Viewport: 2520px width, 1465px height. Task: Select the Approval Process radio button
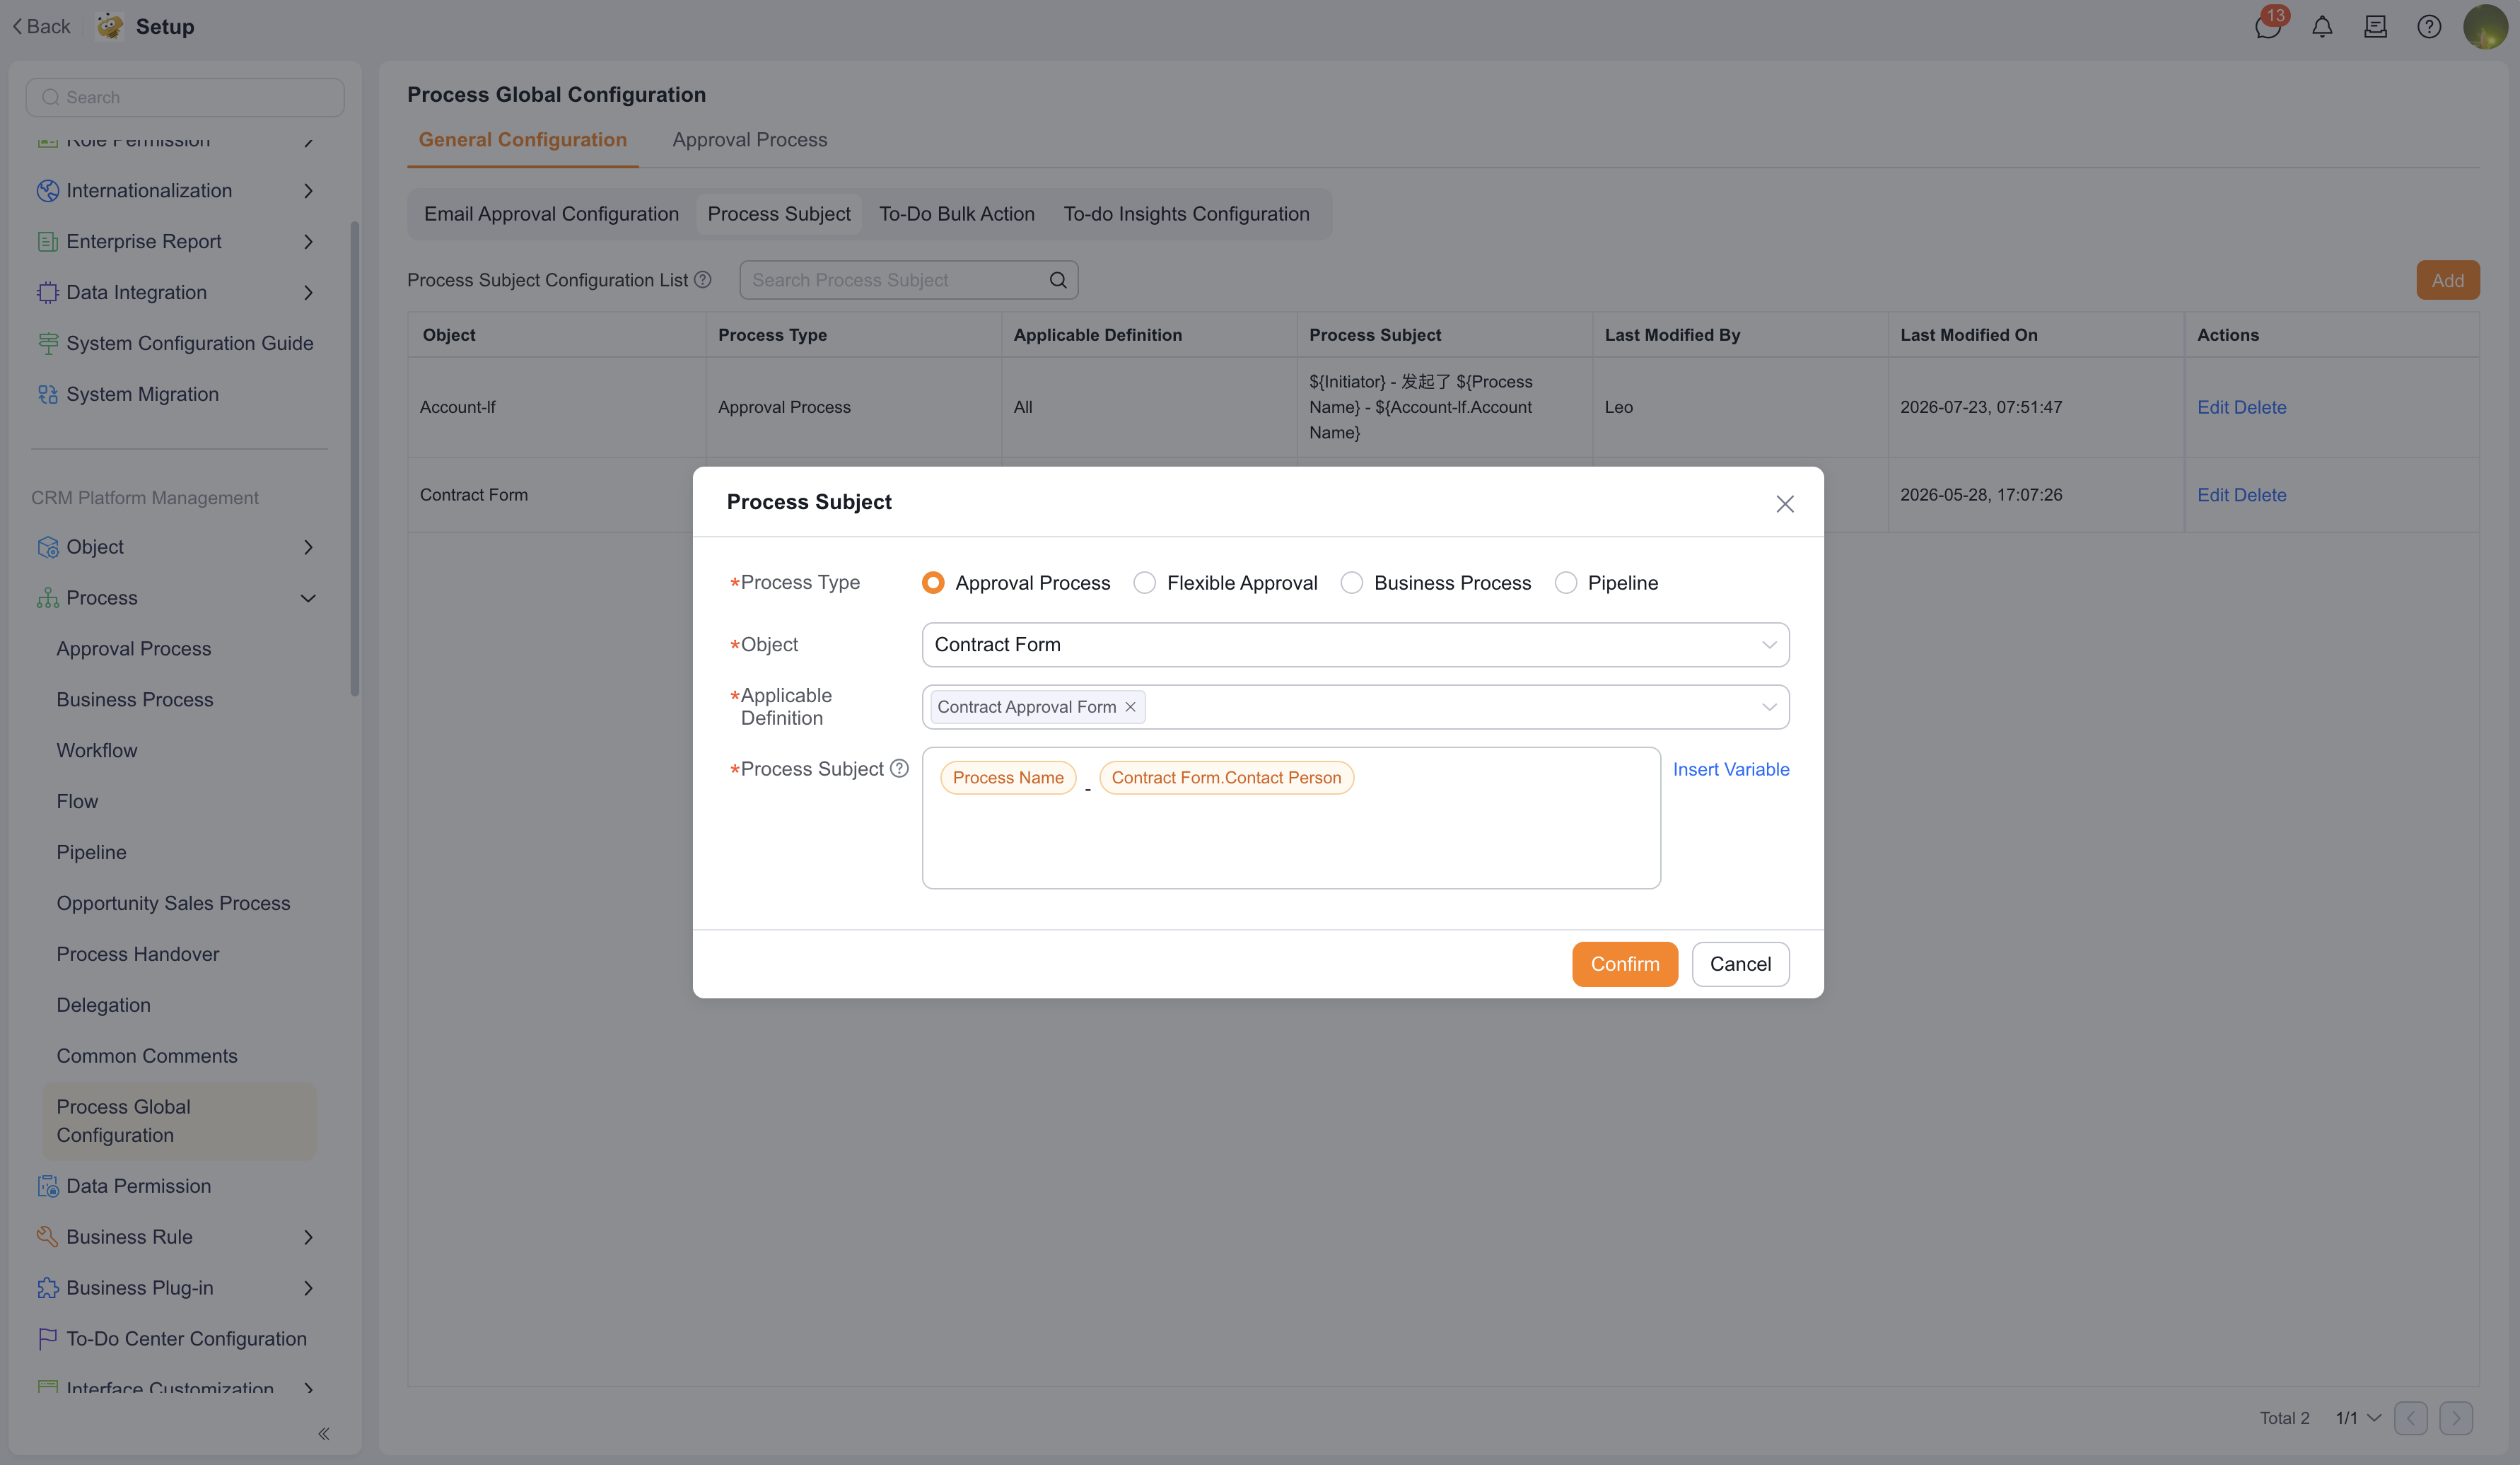(933, 583)
